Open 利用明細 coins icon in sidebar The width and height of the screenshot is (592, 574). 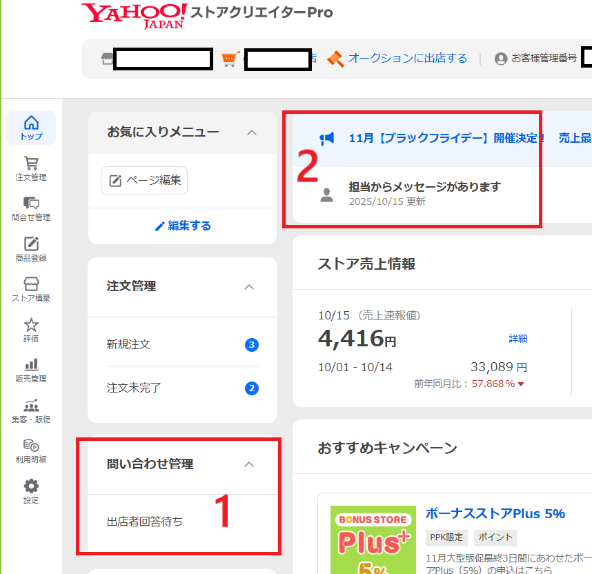[x=31, y=451]
